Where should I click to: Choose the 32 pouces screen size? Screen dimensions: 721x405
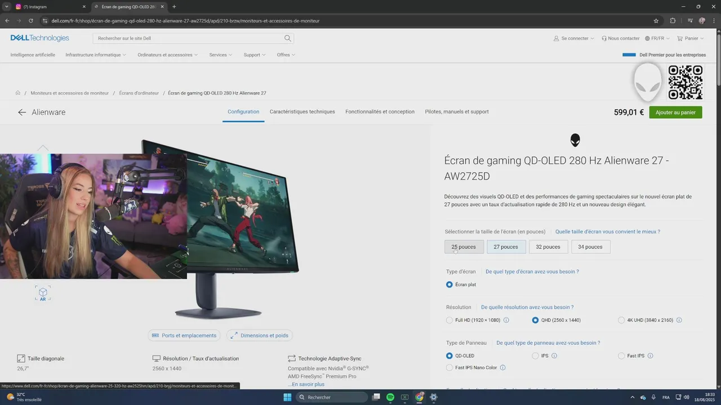click(x=548, y=247)
